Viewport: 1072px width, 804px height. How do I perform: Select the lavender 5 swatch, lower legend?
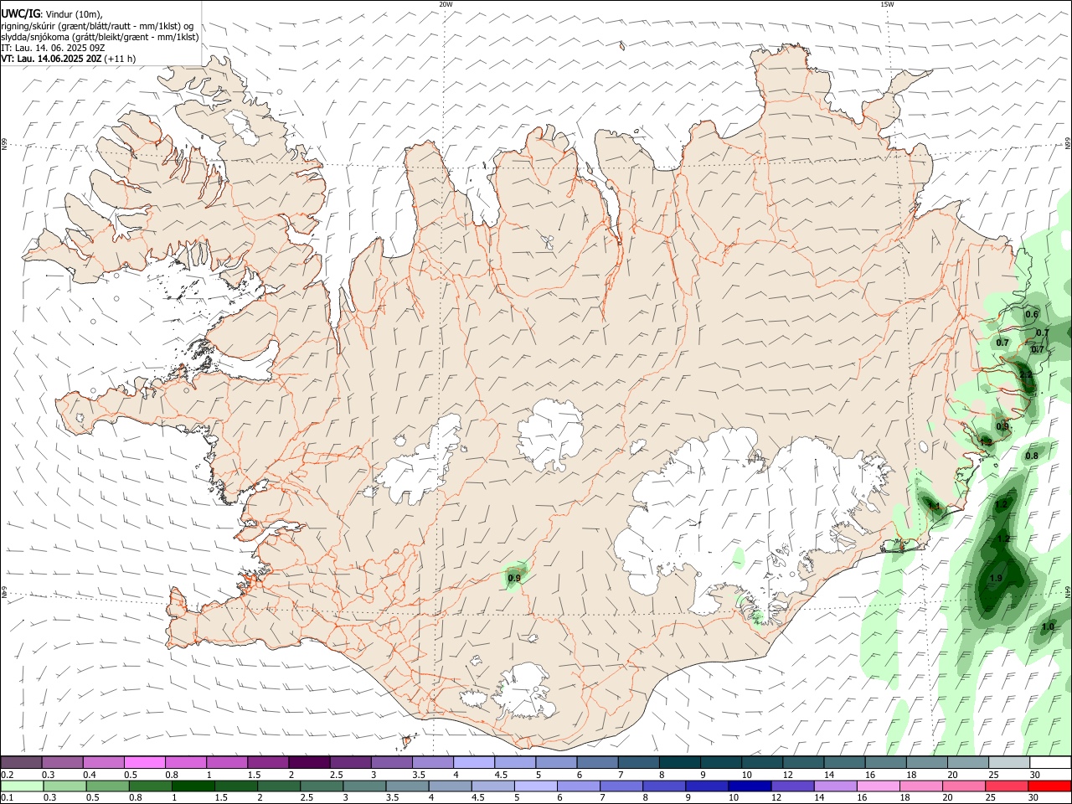point(534,786)
